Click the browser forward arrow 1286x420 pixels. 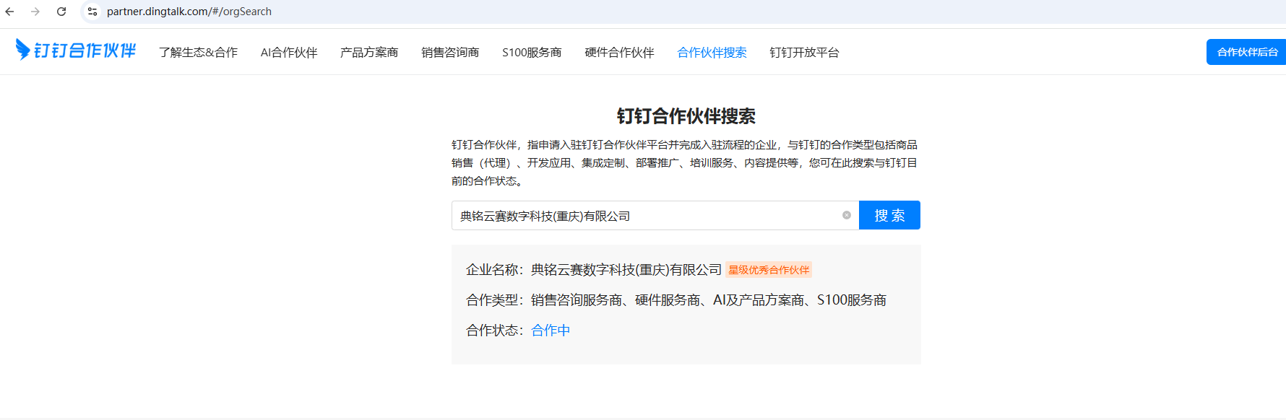coord(35,12)
